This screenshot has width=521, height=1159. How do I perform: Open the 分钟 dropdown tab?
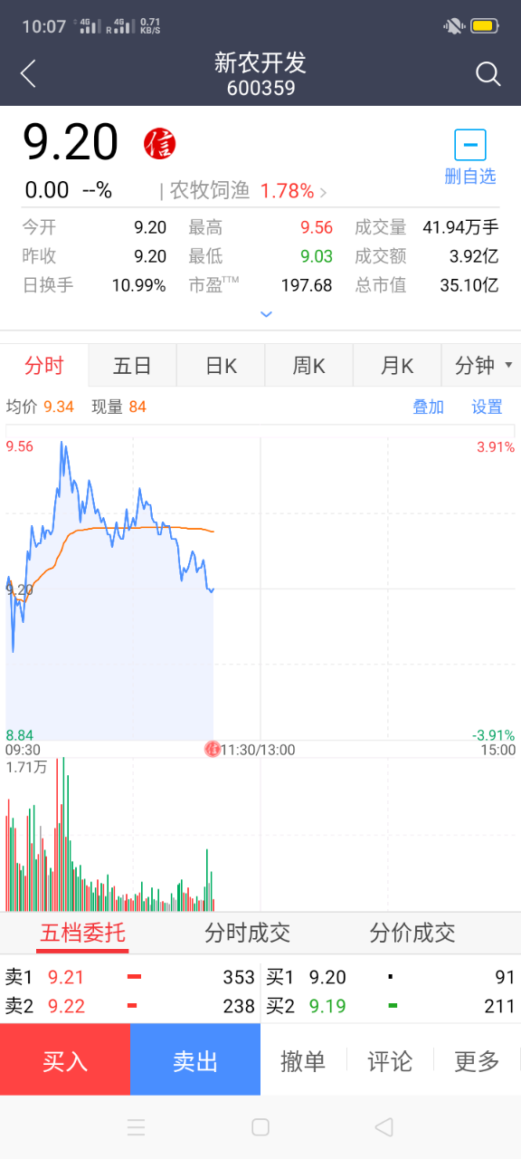point(481,366)
